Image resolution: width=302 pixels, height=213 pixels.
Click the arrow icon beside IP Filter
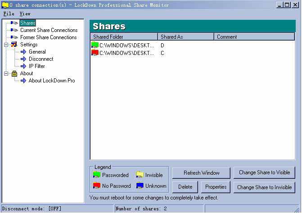[x=23, y=66]
